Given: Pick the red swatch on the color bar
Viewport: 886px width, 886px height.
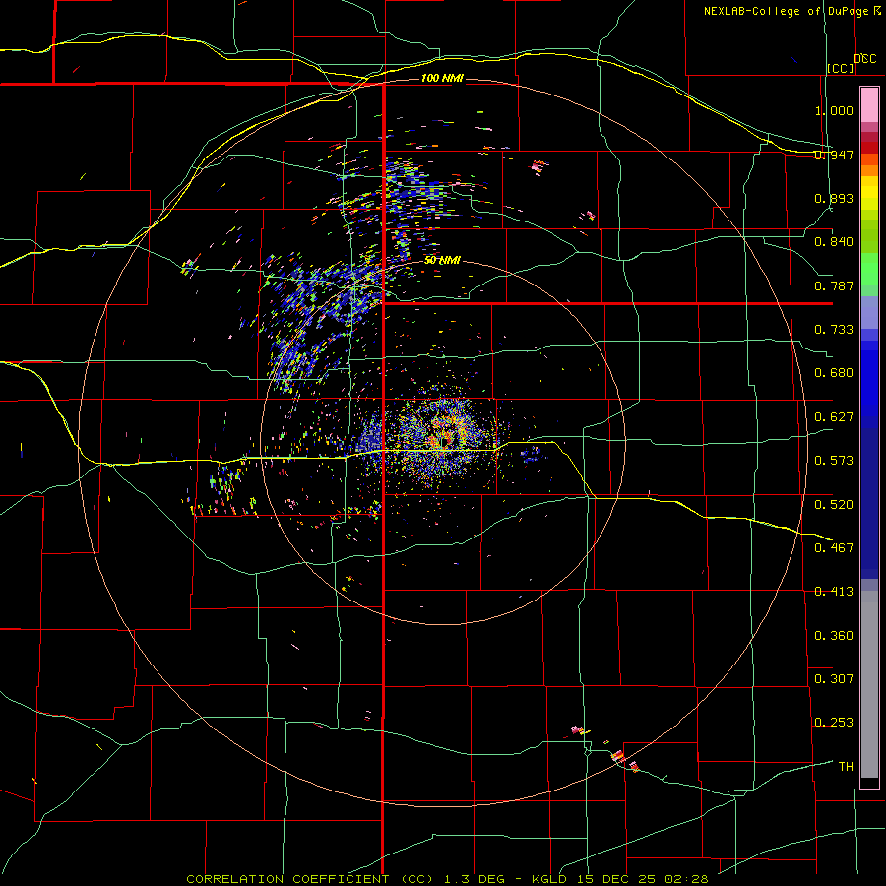Looking at the screenshot, I should click(x=869, y=148).
